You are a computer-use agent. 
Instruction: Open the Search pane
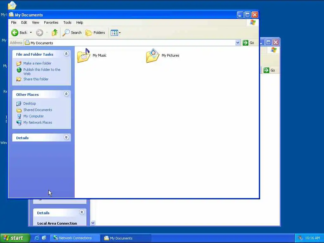pyautogui.click(x=72, y=33)
